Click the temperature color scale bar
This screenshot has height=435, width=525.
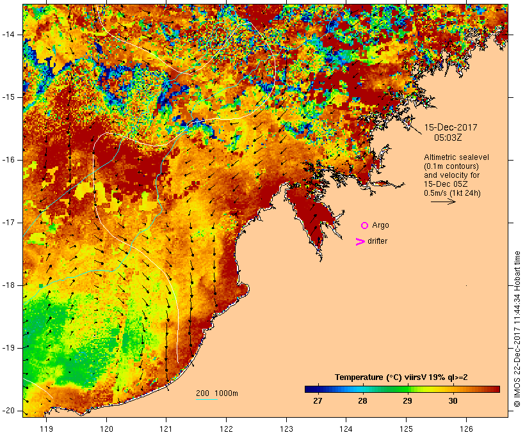[x=402, y=389]
